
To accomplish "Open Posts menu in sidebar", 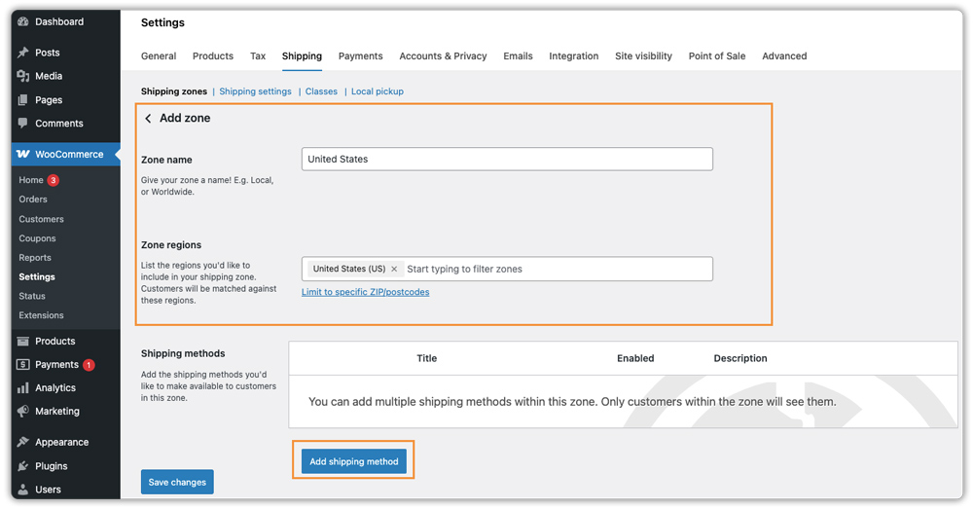I will pos(47,53).
